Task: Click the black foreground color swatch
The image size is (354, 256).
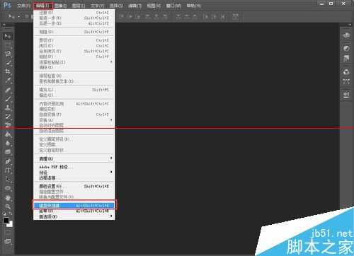Action: [x=6, y=220]
